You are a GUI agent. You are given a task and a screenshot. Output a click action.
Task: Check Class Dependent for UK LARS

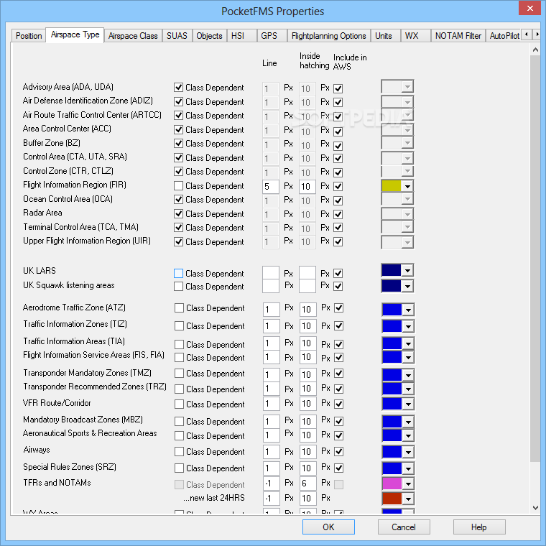[x=179, y=273]
